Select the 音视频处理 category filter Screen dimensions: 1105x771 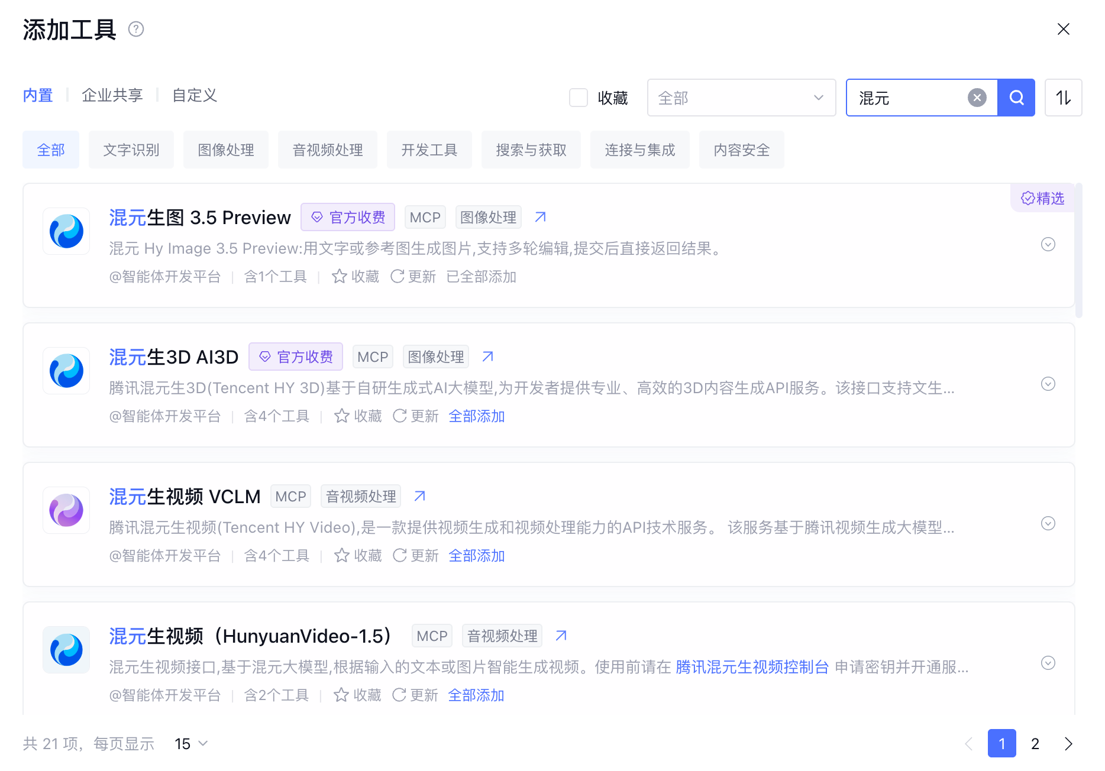[328, 150]
